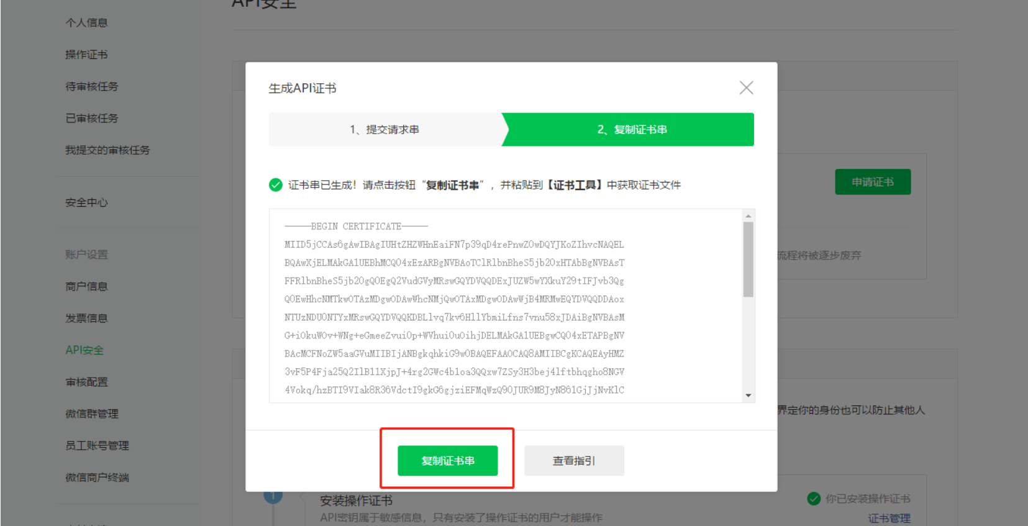Click the 申请证书 button

pyautogui.click(x=873, y=182)
